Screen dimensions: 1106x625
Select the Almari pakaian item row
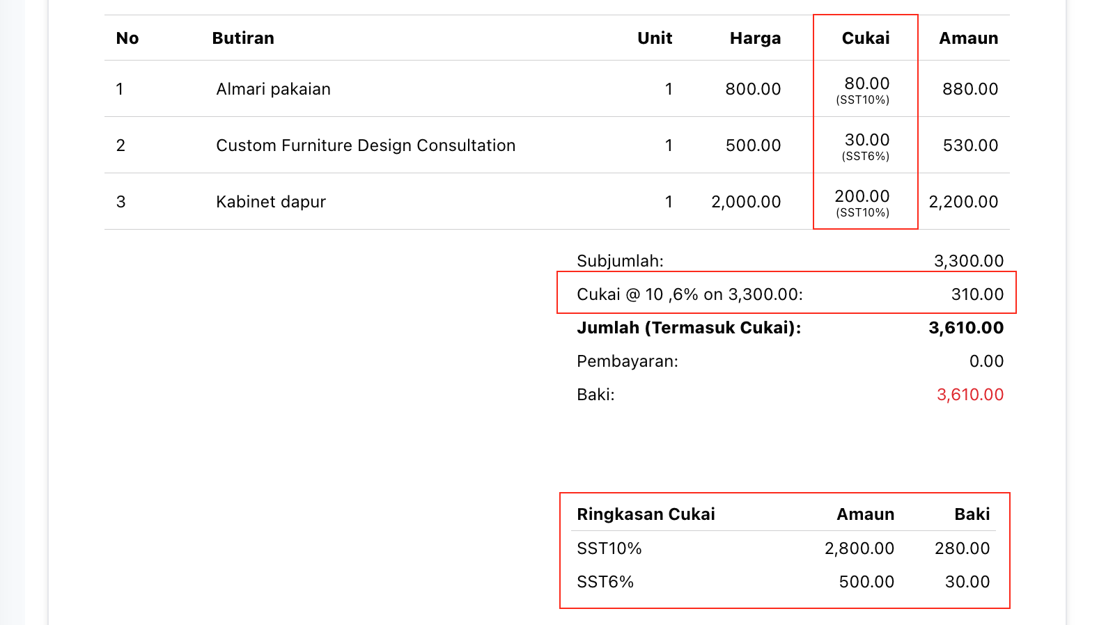click(x=557, y=89)
